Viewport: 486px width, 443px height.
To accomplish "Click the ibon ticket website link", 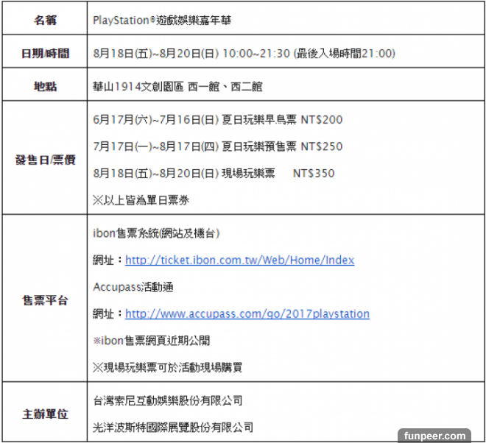I will pyautogui.click(x=239, y=261).
